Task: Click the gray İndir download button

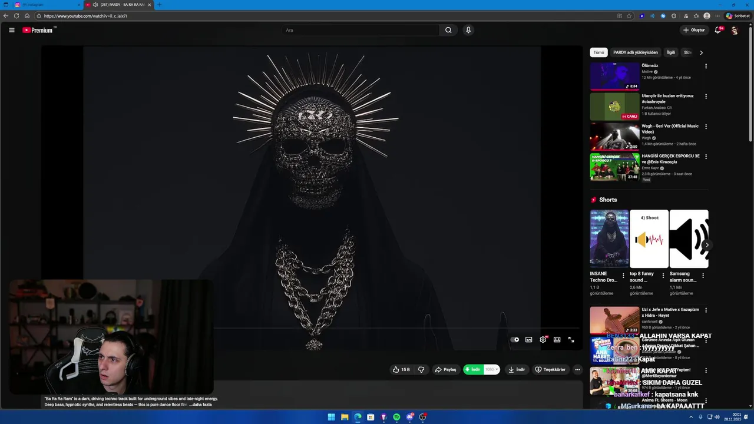Action: tap(517, 370)
